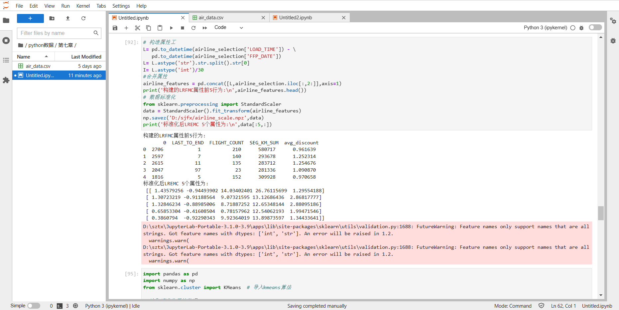Switch to the air_data.csv tab

[x=229, y=18]
